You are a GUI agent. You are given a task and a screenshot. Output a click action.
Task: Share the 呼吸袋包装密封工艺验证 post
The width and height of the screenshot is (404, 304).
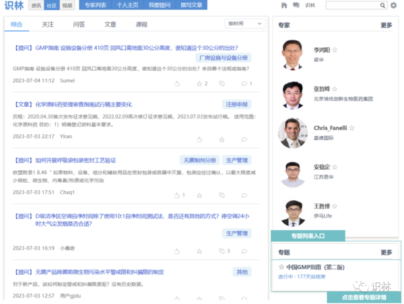click(x=222, y=195)
